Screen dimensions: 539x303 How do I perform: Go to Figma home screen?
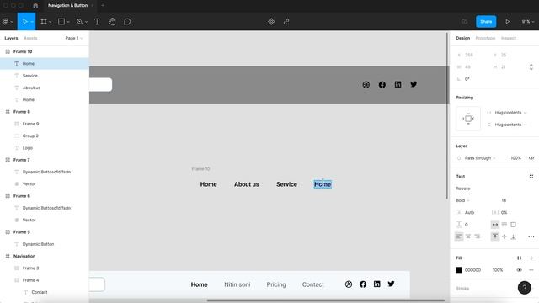click(x=35, y=6)
